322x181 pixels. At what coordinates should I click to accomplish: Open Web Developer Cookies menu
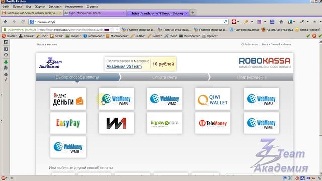[27, 36]
